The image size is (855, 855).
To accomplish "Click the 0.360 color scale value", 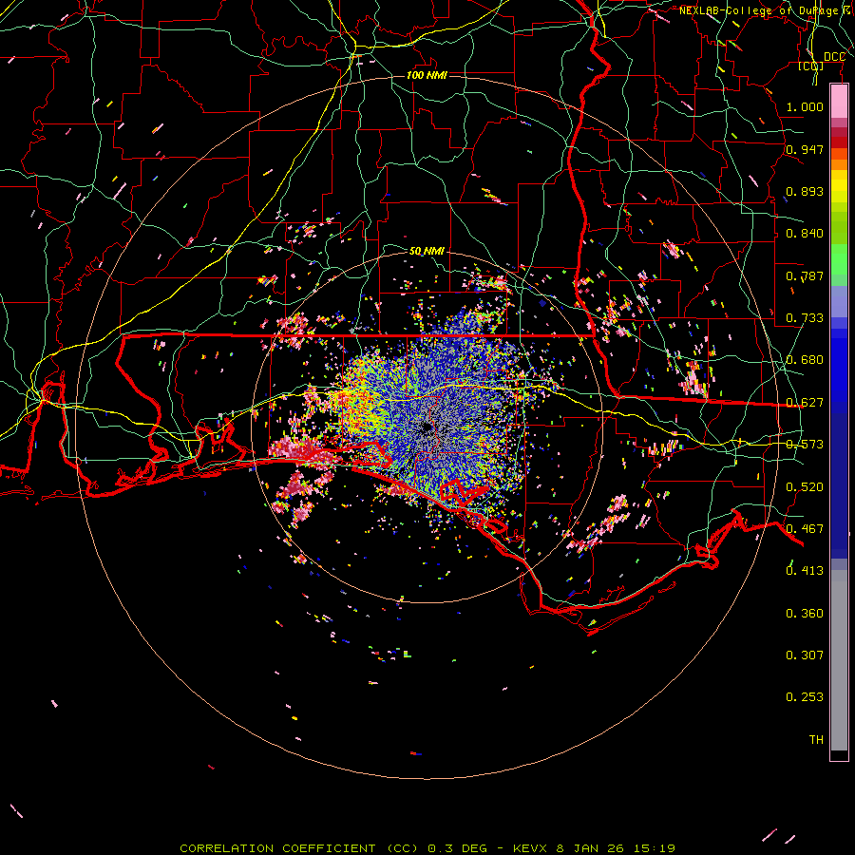I will [805, 614].
